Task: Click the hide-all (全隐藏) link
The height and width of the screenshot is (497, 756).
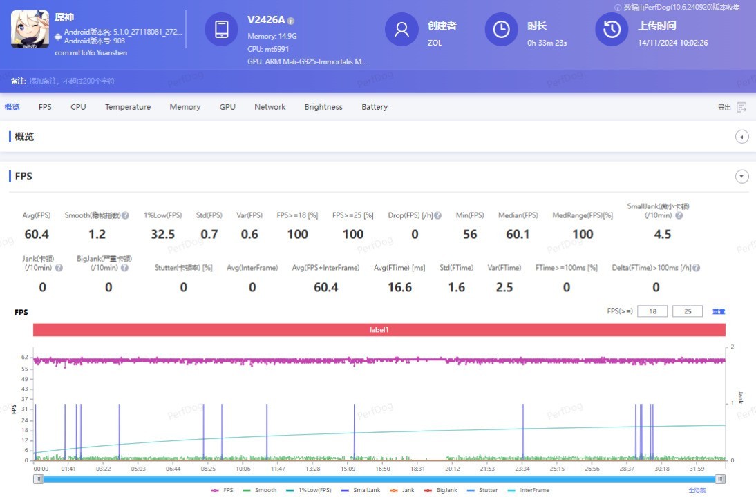Action: pyautogui.click(x=697, y=490)
